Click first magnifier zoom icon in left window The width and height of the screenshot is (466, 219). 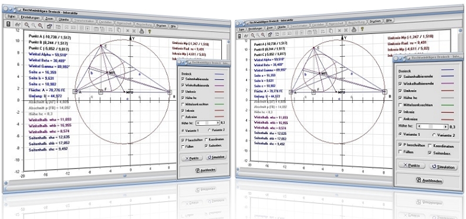[27, 25]
